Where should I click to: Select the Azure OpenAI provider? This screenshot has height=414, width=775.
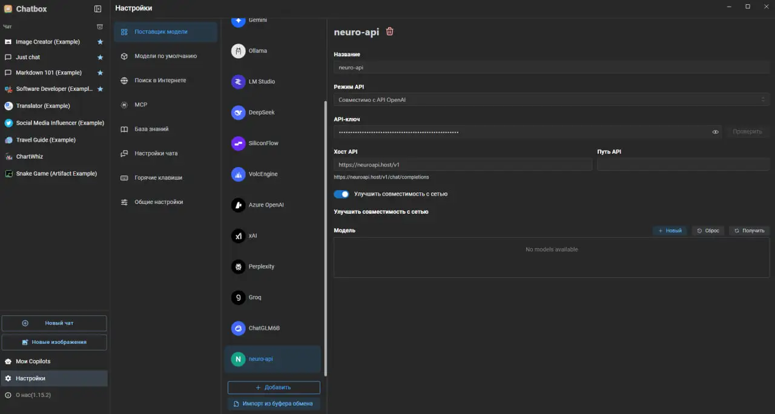265,205
